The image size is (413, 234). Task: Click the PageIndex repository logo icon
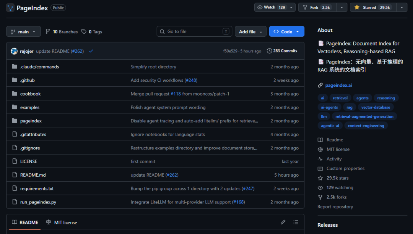10,8
